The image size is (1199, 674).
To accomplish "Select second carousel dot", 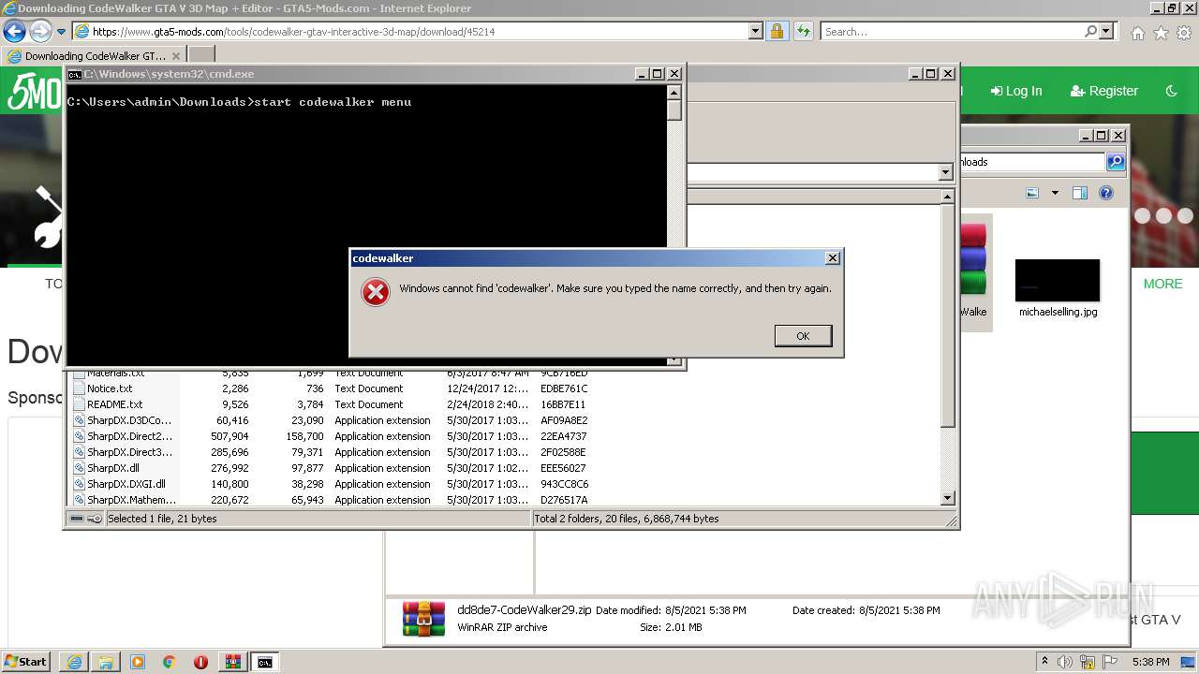I will point(1163,215).
